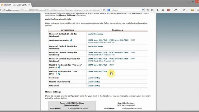This screenshot has width=199, height=112.
Task: Click IMAP over SSL/TLS for Outlook 2000
Action: tap(98, 53)
